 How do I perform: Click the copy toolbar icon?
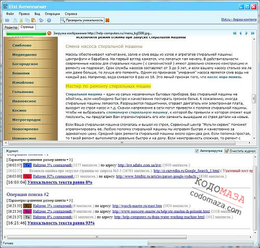coord(27,20)
